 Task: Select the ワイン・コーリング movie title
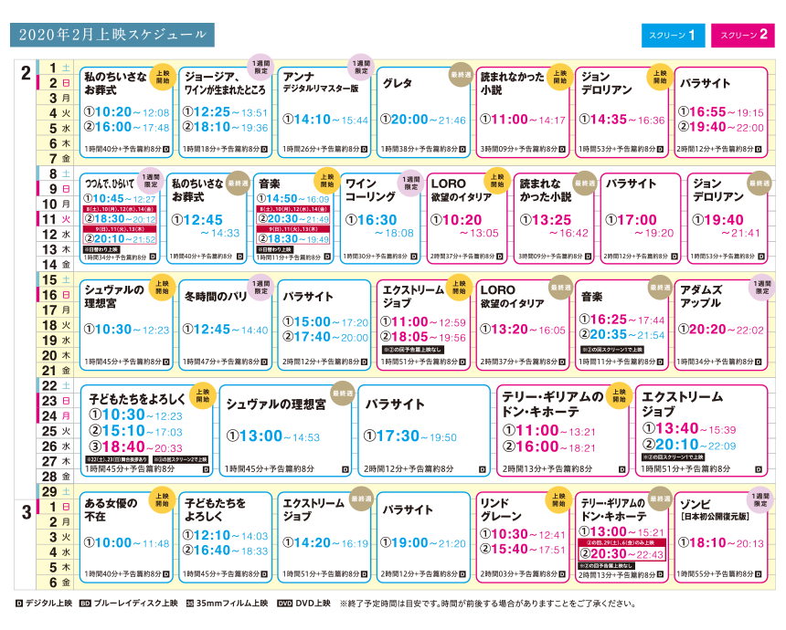tap(370, 190)
